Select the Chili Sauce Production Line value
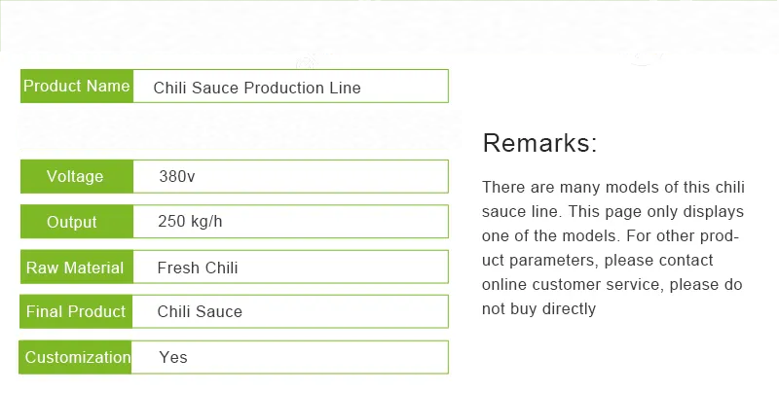 click(x=257, y=88)
